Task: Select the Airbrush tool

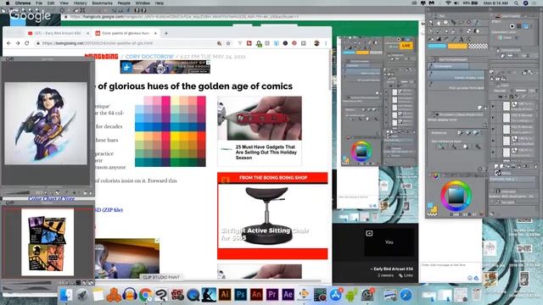Action: coord(453,31)
